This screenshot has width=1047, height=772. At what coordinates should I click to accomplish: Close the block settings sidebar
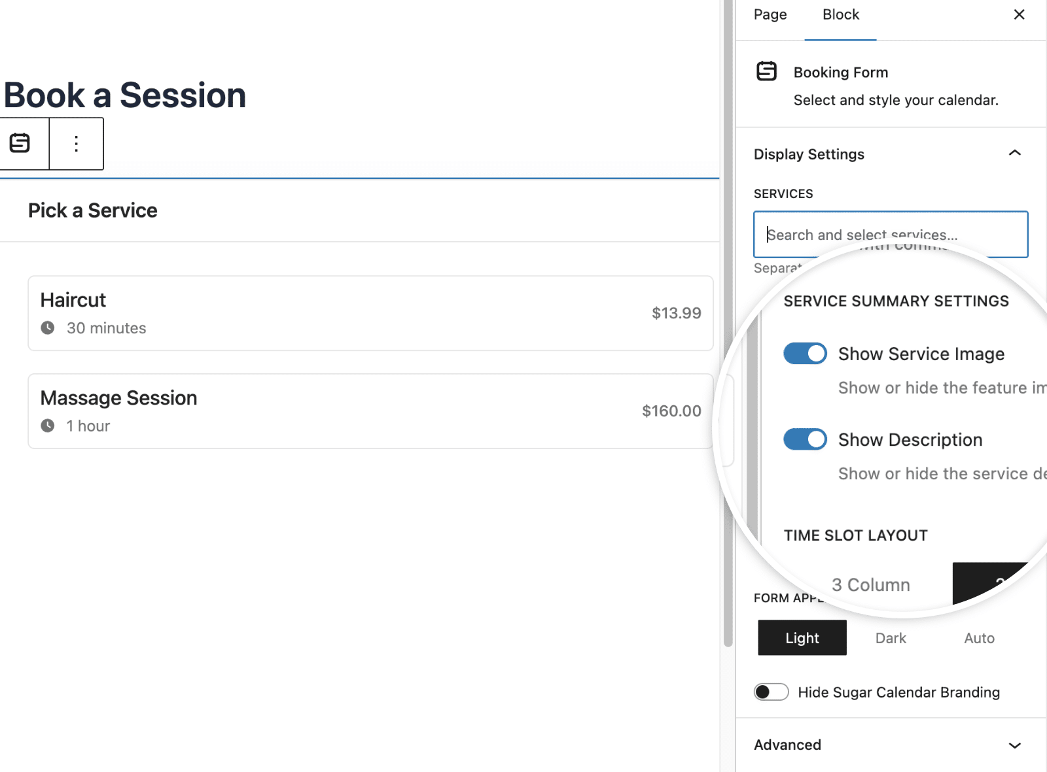click(1018, 14)
